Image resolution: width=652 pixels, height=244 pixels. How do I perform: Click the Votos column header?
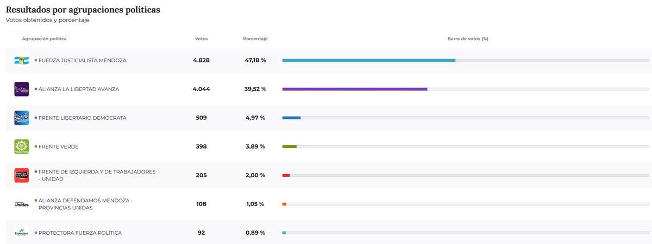click(x=201, y=38)
